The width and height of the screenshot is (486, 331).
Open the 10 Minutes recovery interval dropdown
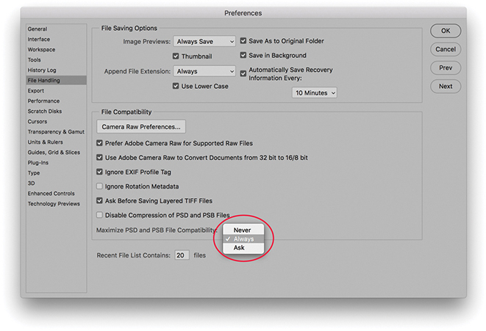(314, 92)
